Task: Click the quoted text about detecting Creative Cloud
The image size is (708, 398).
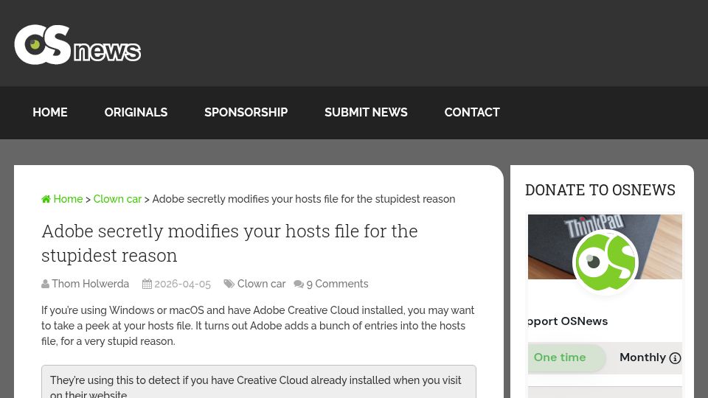Action: [256, 386]
